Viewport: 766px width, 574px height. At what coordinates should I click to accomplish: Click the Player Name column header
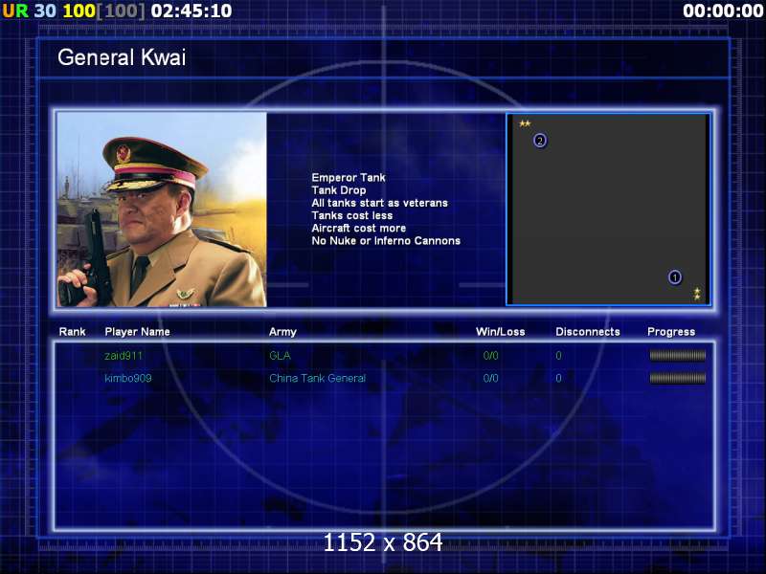[137, 332]
